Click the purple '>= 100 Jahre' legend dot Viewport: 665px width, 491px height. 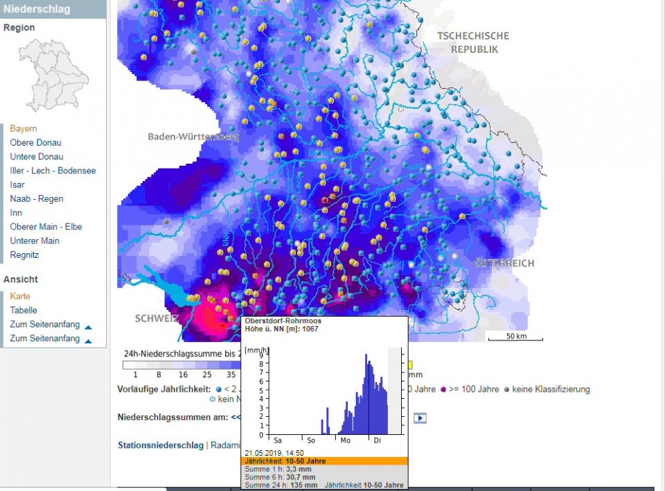click(x=443, y=390)
